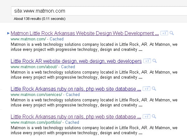The image size is (187, 138).
Task: Click the green URL www.matmon.com/services/
Action: click(x=36, y=95)
